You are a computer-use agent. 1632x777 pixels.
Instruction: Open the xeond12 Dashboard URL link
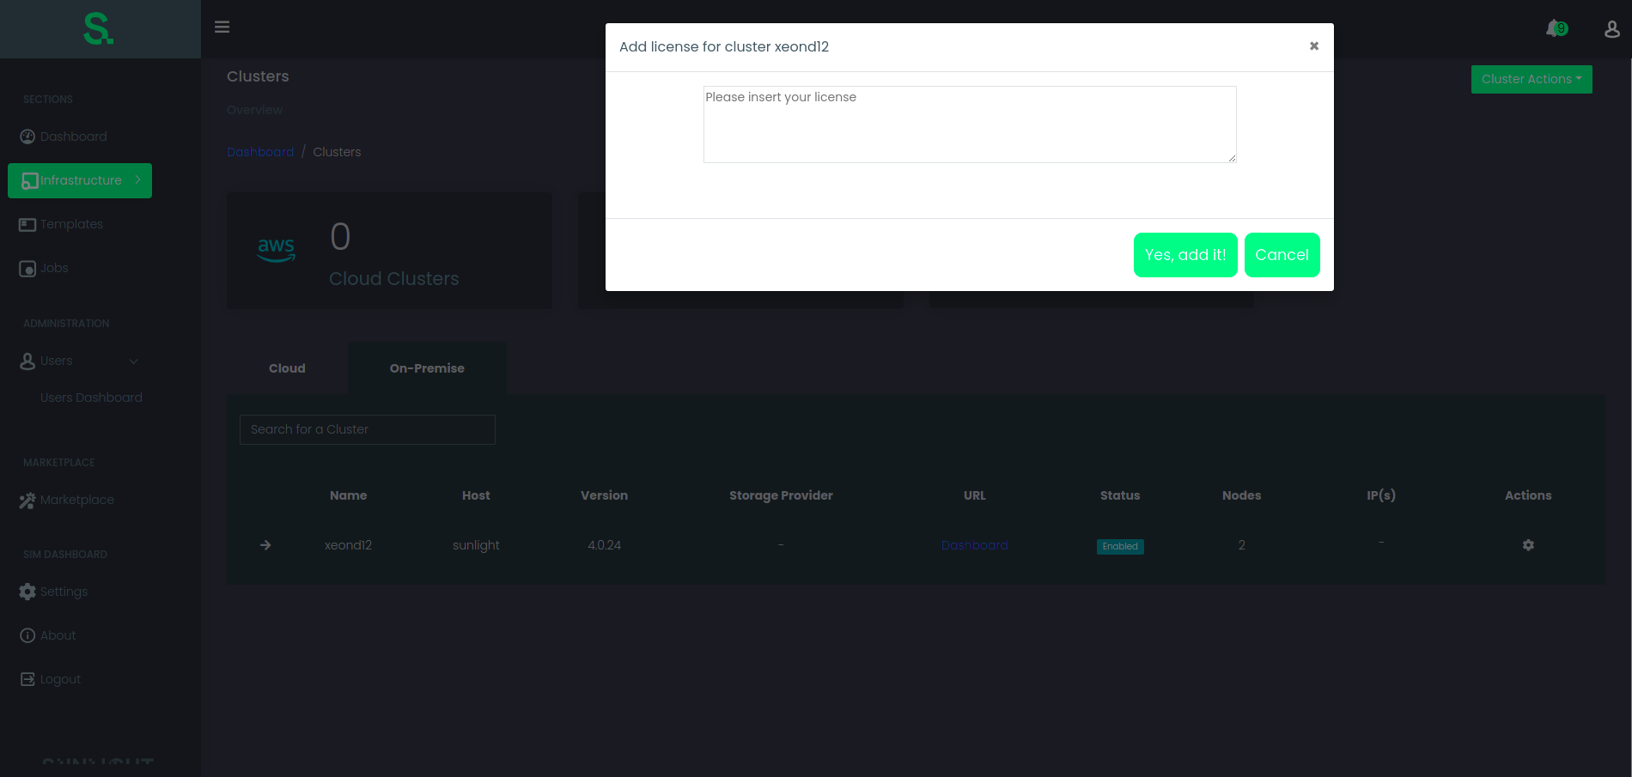click(x=974, y=545)
